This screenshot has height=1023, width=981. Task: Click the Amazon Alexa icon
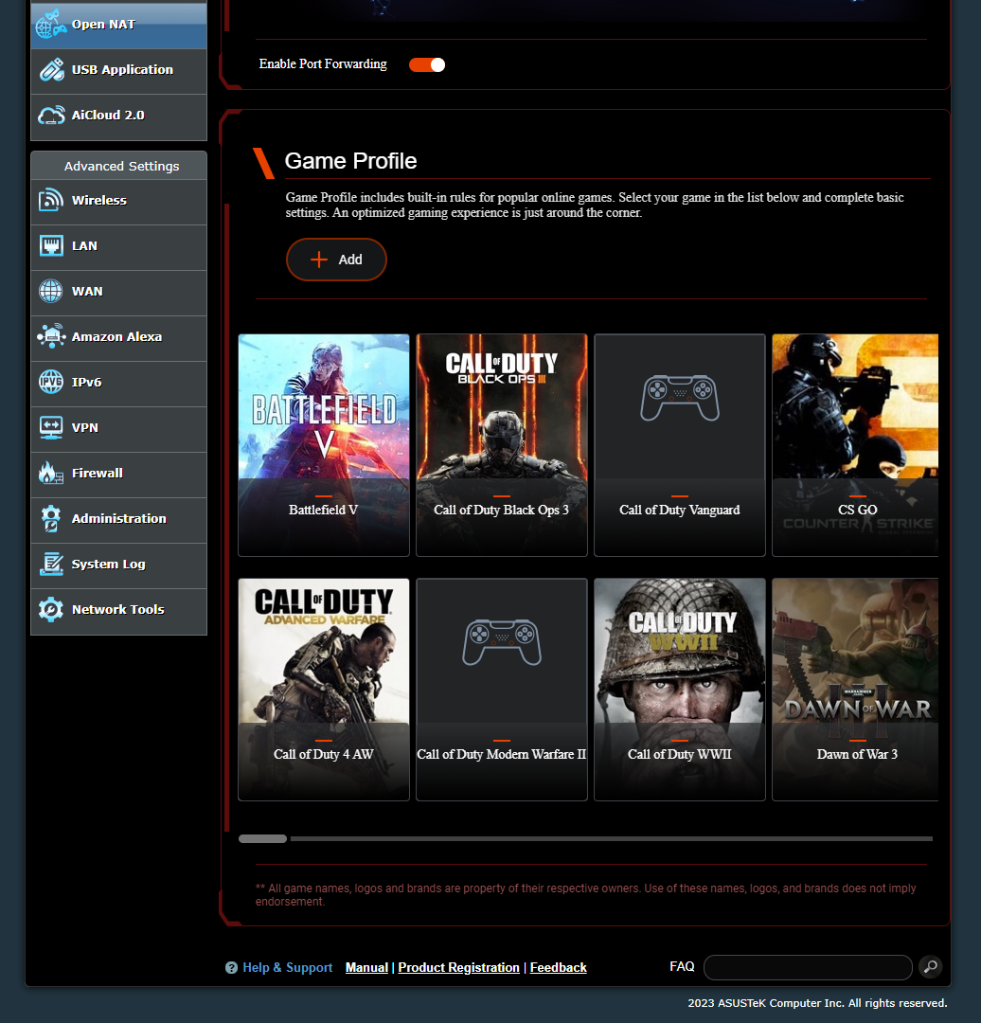[51, 336]
